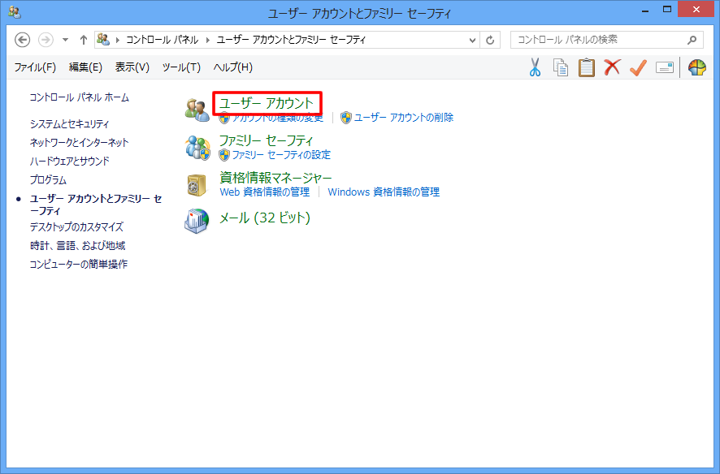720x474 pixels.
Task: Refresh the address bar location
Action: (x=490, y=40)
